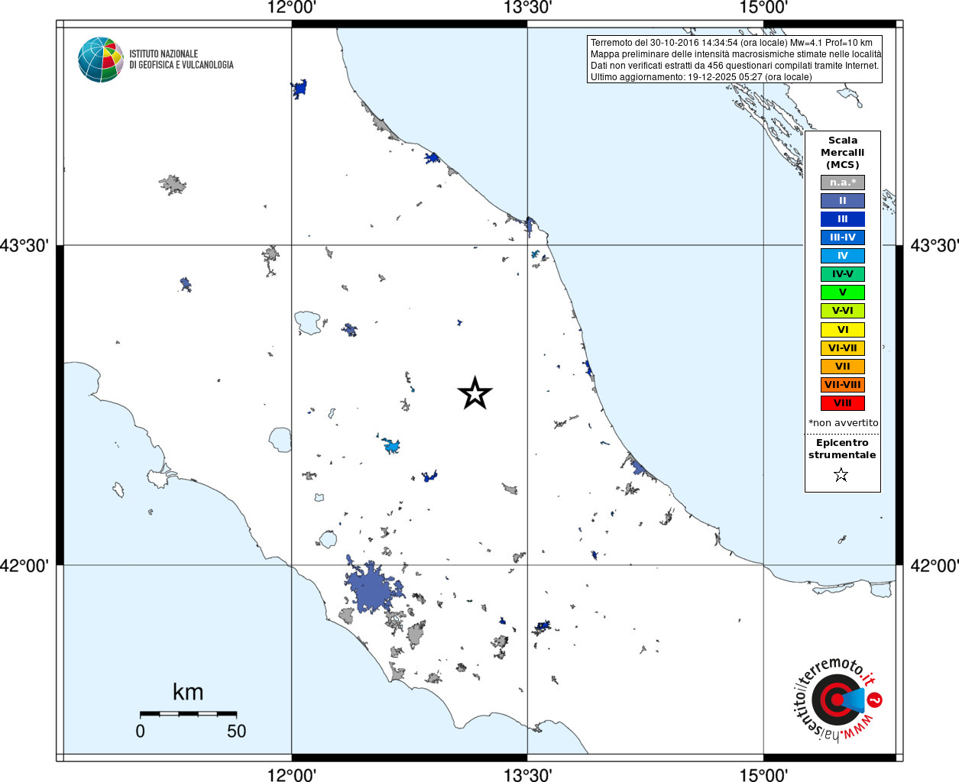Click the 'Terremoto del 30-10-2016' info line
959x782 pixels.
click(x=731, y=43)
